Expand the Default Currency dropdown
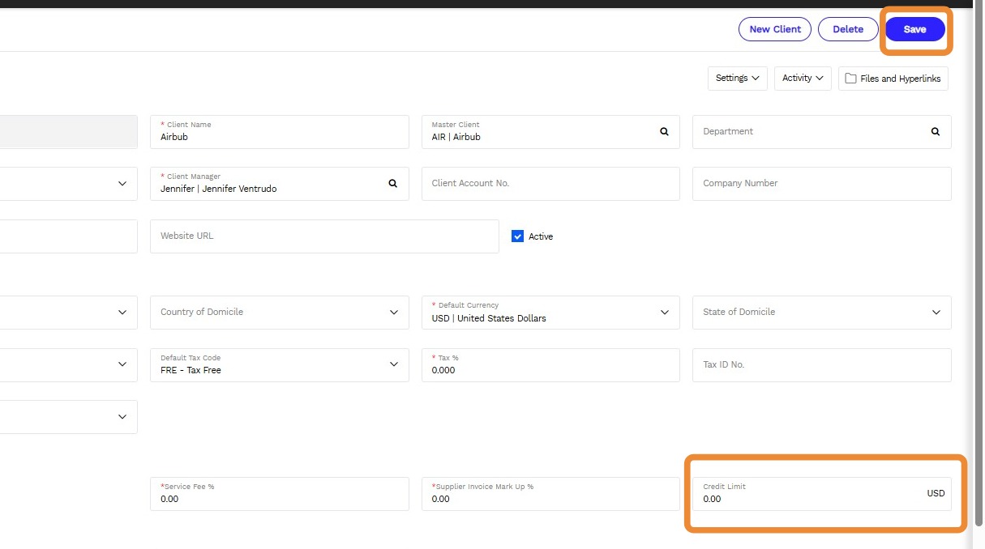Image resolution: width=985 pixels, height=549 pixels. (x=665, y=313)
